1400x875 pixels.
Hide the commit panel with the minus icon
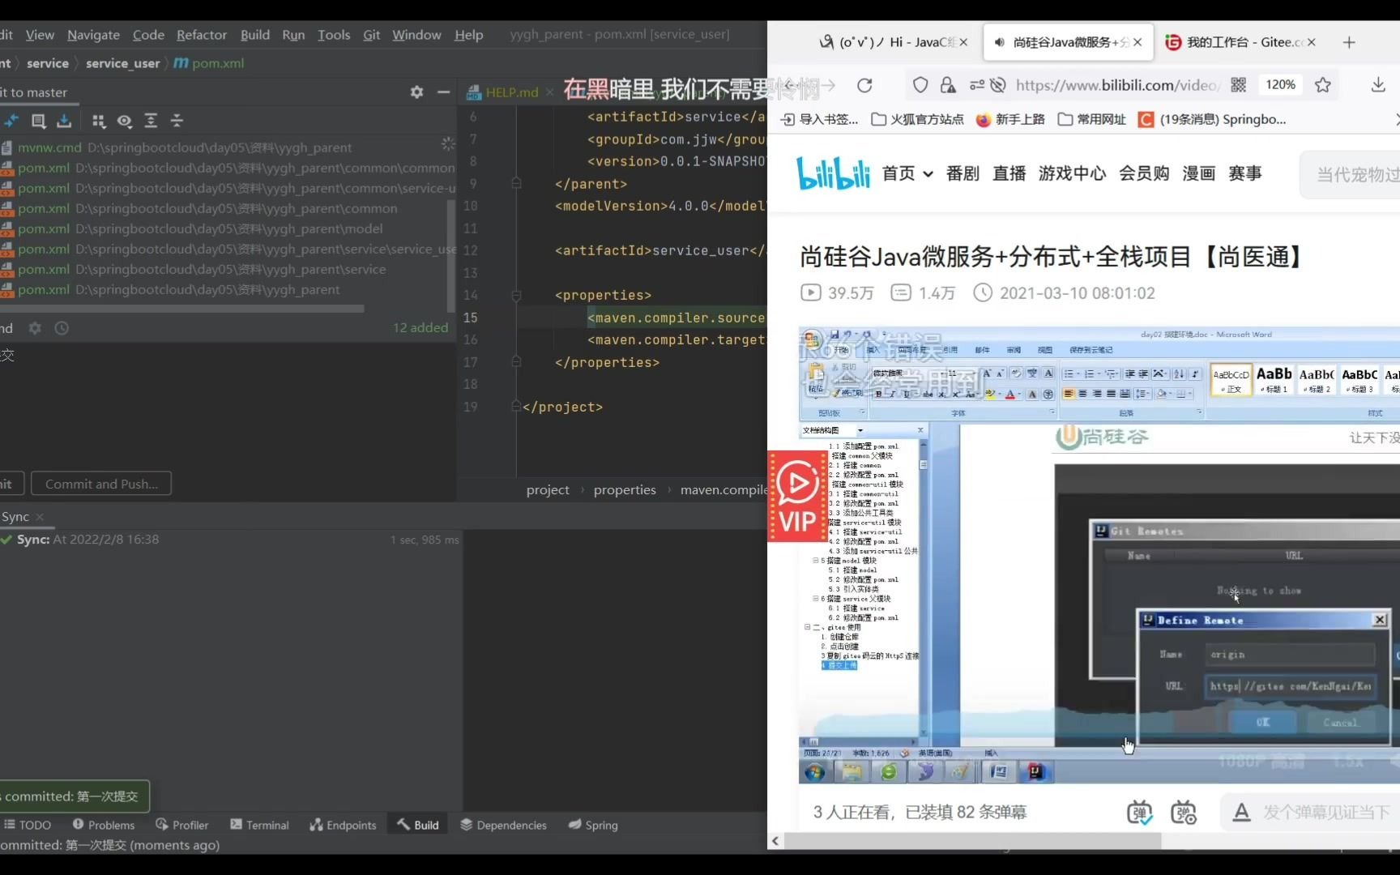coord(443,92)
